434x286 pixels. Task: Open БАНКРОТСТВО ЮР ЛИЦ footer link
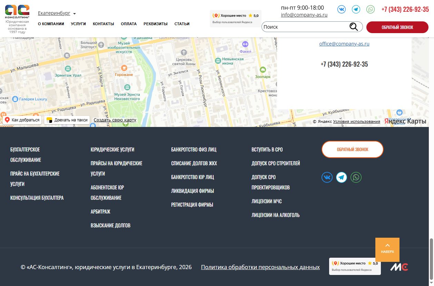pos(193,177)
